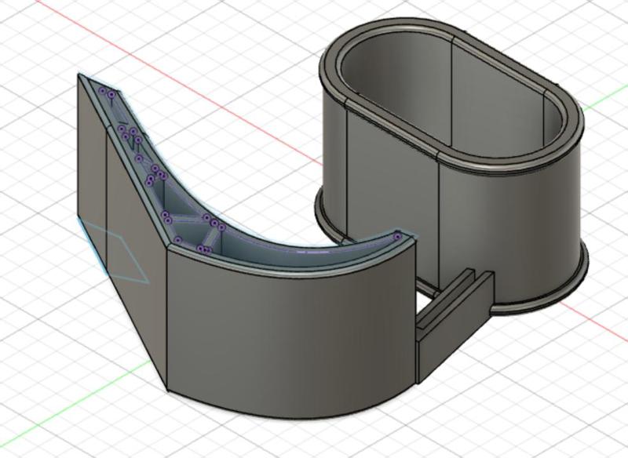
Task: Select the purple sketch point at the curved wall's right end
Action: point(397,237)
